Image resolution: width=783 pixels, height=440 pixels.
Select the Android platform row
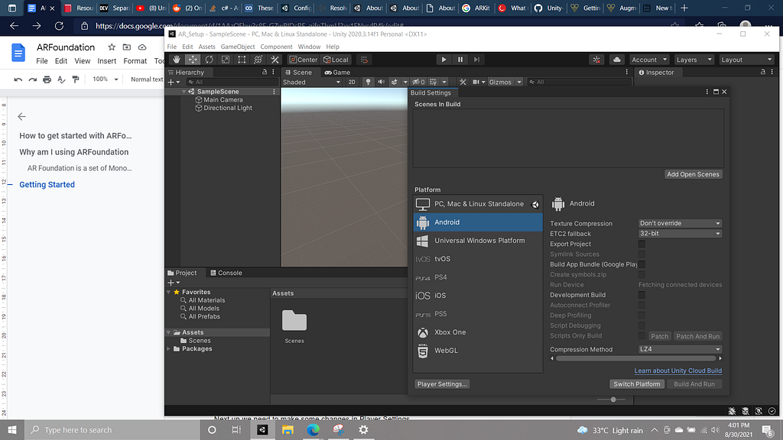(x=478, y=222)
